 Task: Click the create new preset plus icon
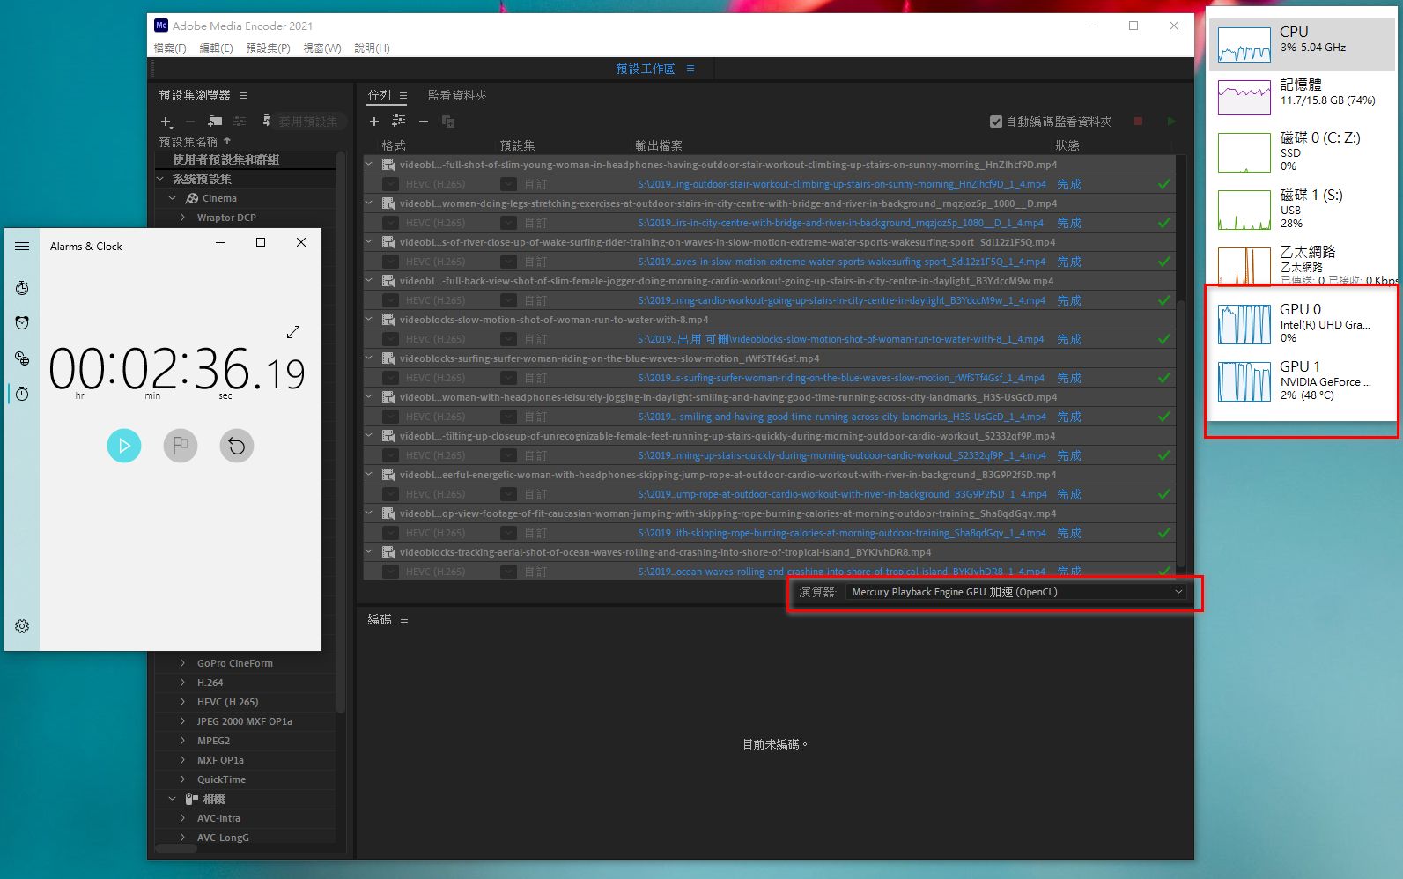click(x=166, y=122)
